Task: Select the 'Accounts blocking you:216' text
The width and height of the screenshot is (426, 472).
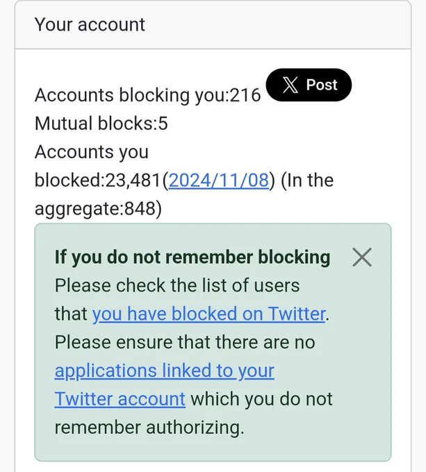Action: point(147,95)
